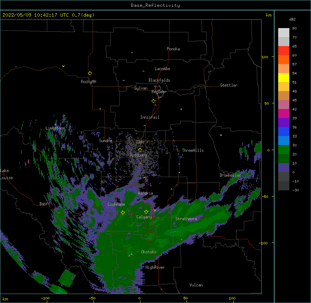This screenshot has height=303, width=311.
Task: Click the -30 value on the dBZ scale
Action: click(295, 190)
